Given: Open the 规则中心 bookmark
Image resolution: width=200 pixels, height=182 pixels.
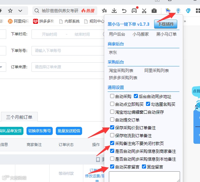Looking at the screenshot, I should [x=94, y=21].
